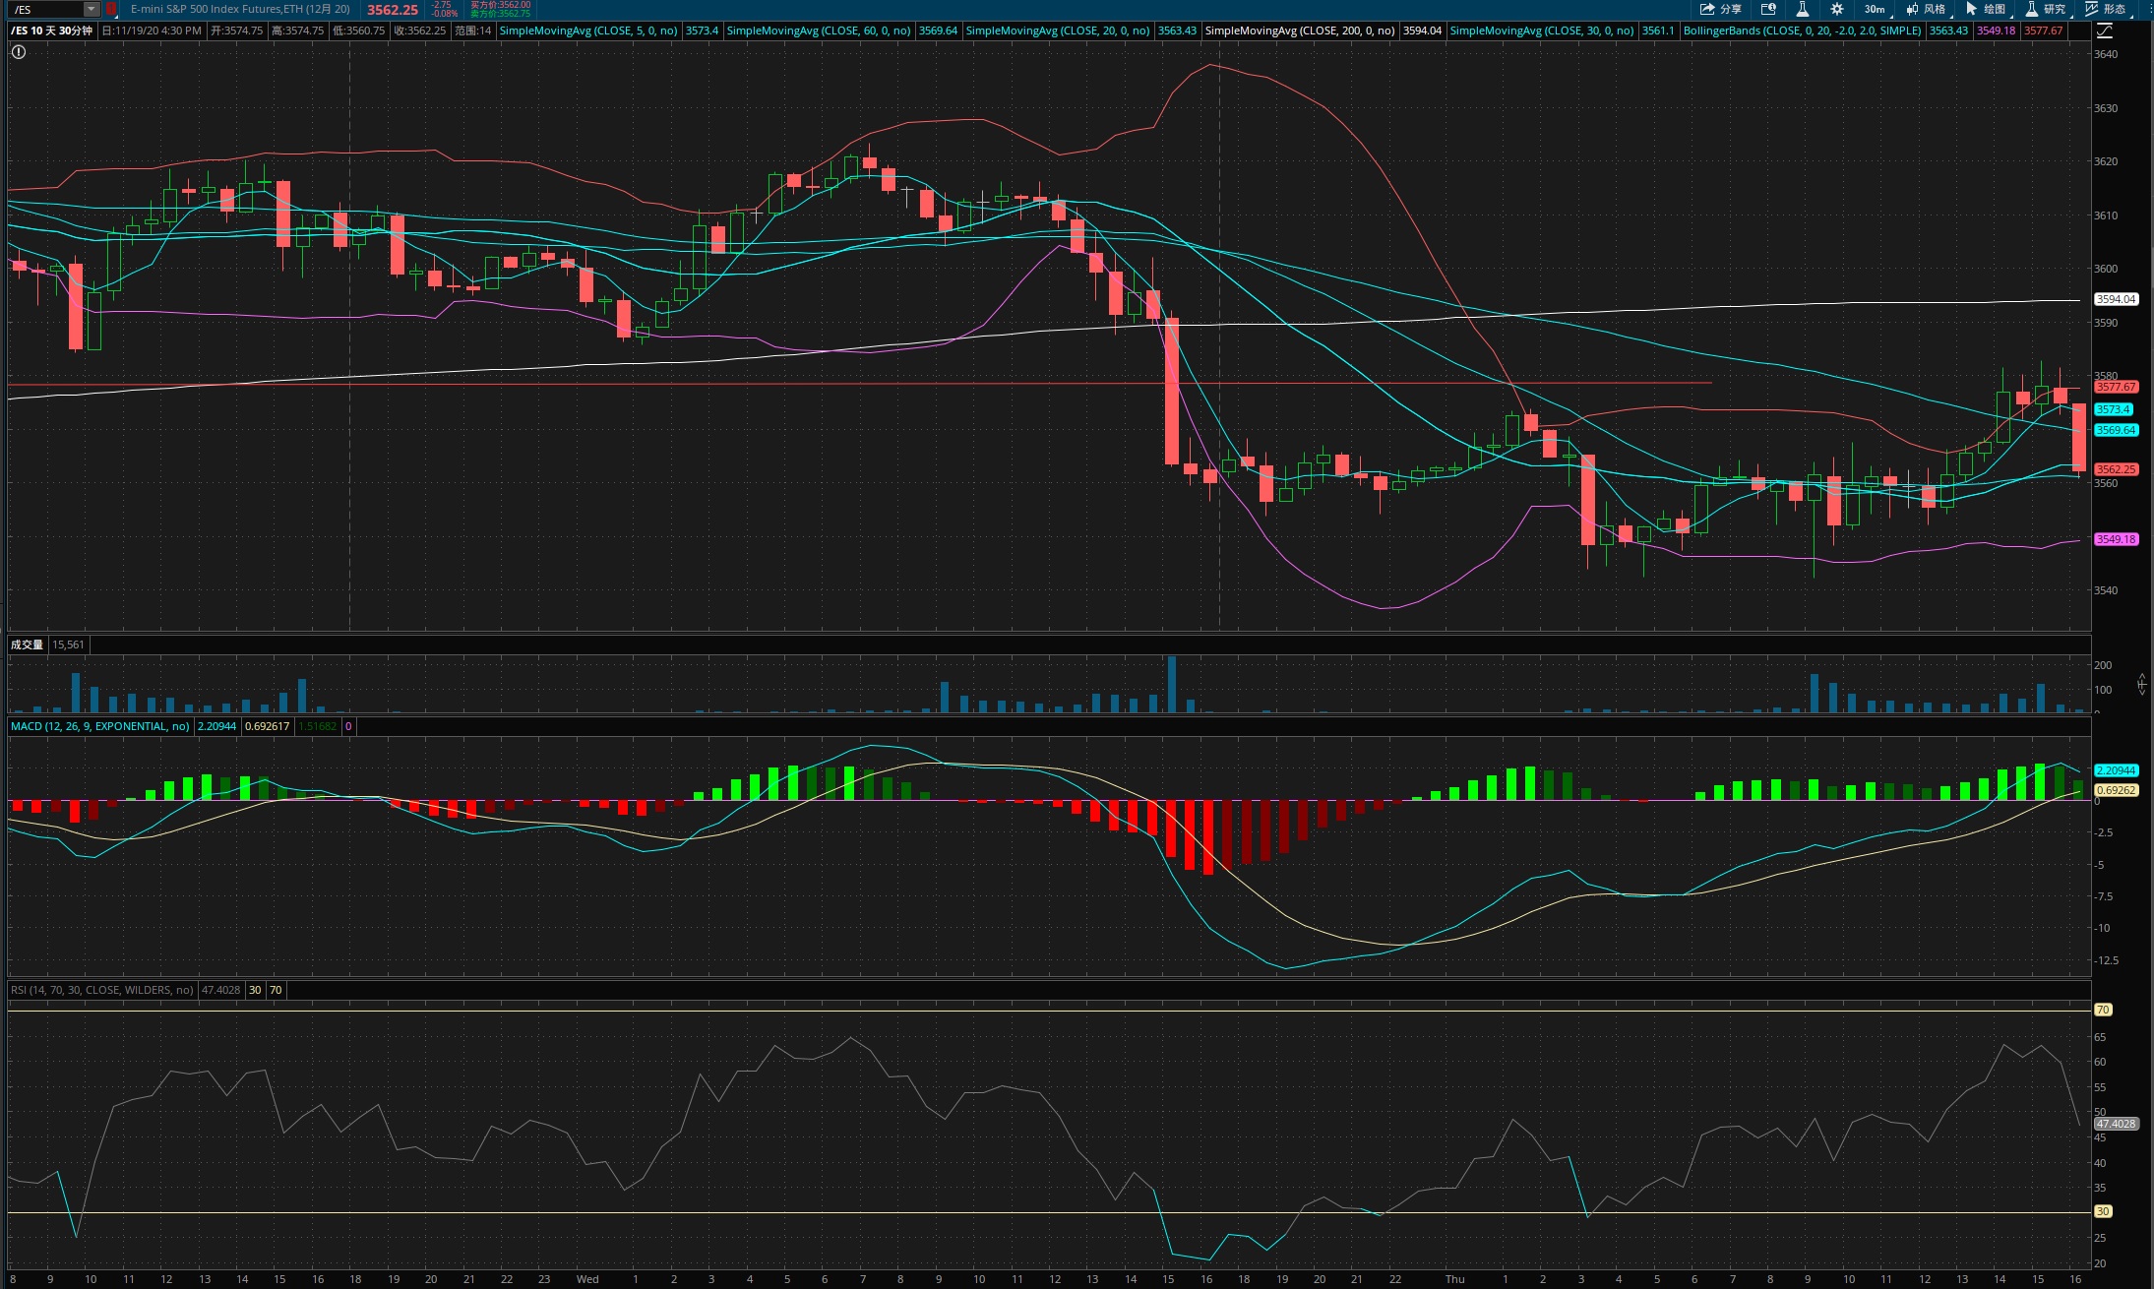The height and width of the screenshot is (1289, 2154).
Task: Open the share (分享) menu
Action: click(1721, 9)
